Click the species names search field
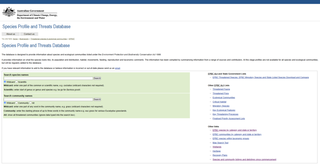Image resolution: width=320 pixels, height=166 pixels. click(x=48, y=78)
